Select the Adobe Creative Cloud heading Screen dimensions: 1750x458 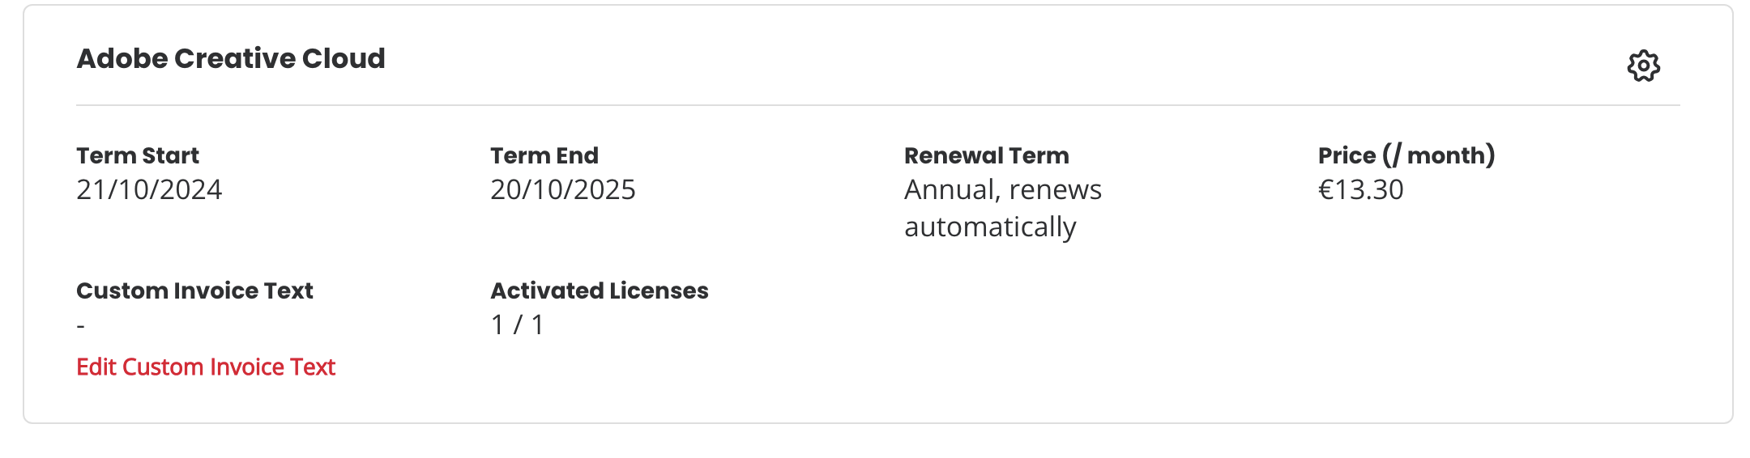[x=231, y=58]
